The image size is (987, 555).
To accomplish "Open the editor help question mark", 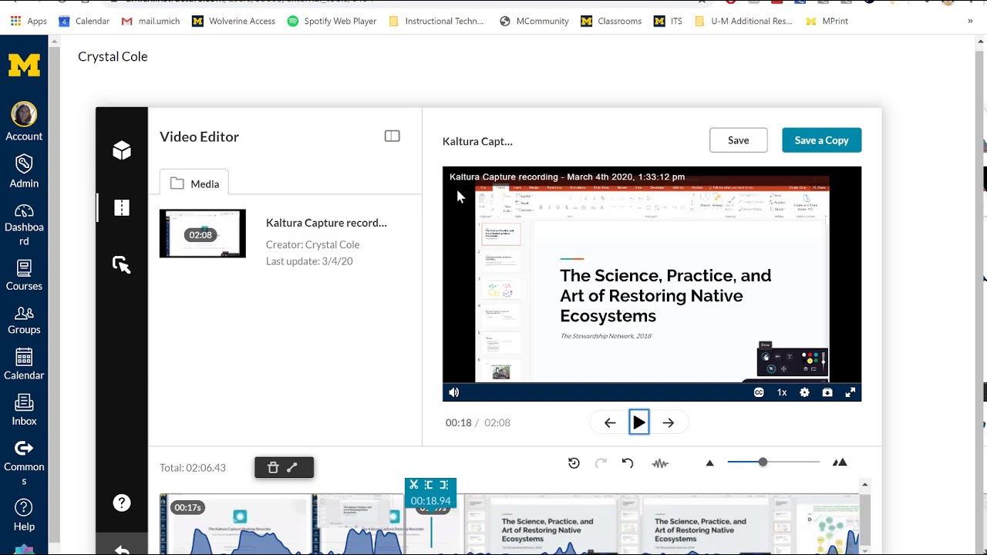I will (x=122, y=503).
